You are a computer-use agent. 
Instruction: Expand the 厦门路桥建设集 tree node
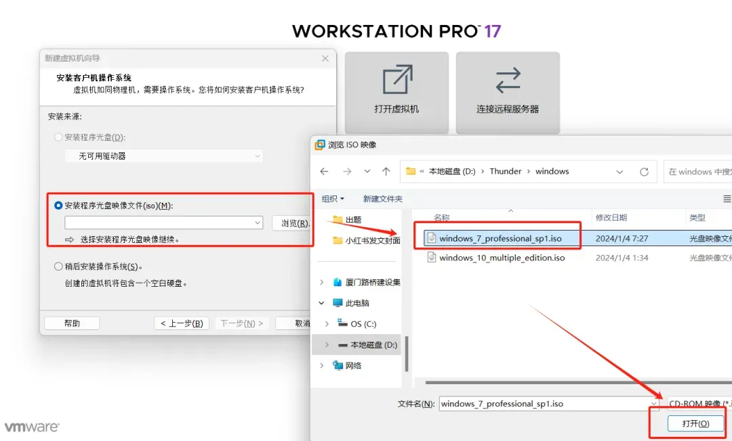coord(322,282)
